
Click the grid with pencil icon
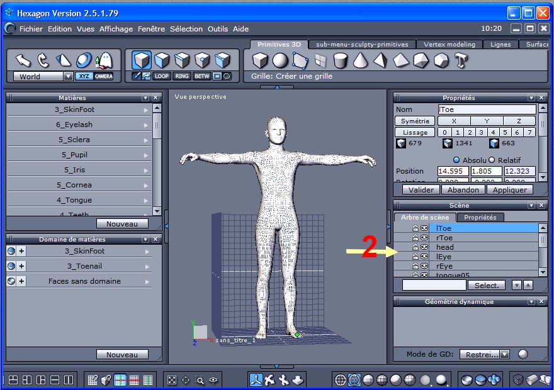(93, 380)
